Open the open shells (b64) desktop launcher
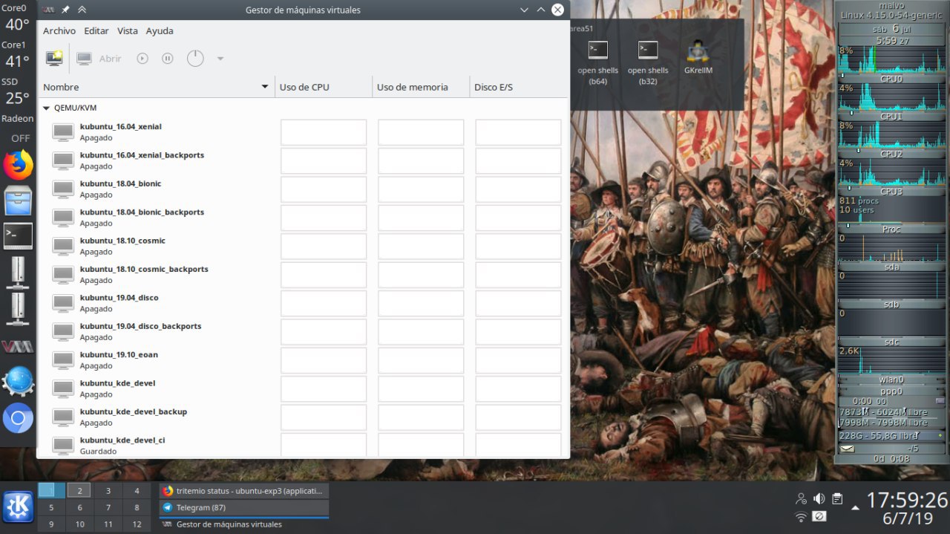This screenshot has width=950, height=534. 597,62
